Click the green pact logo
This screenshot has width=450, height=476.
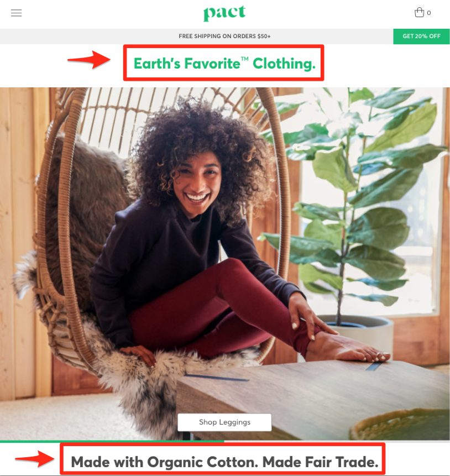224,13
